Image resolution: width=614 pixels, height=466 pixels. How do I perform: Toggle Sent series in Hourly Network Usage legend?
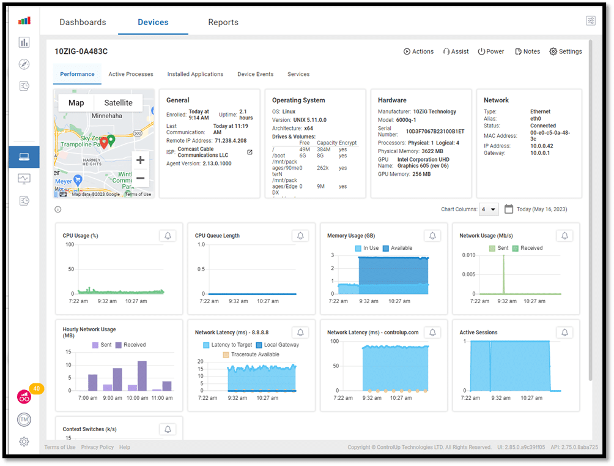click(102, 345)
